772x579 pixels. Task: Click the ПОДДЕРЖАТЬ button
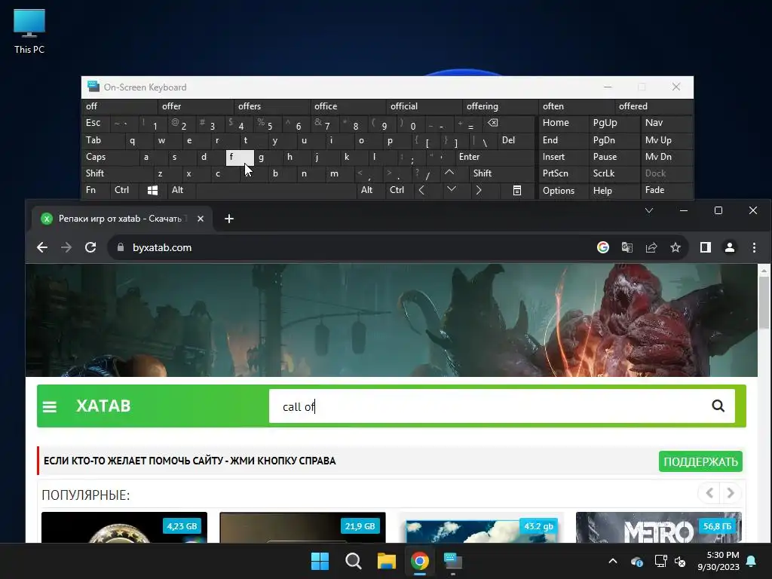[700, 462]
